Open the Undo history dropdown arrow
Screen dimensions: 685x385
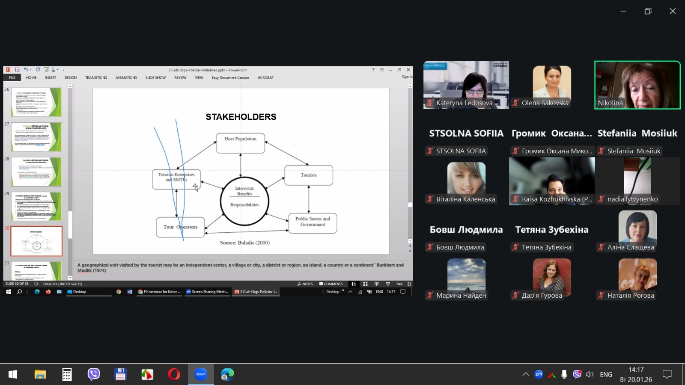point(31,70)
